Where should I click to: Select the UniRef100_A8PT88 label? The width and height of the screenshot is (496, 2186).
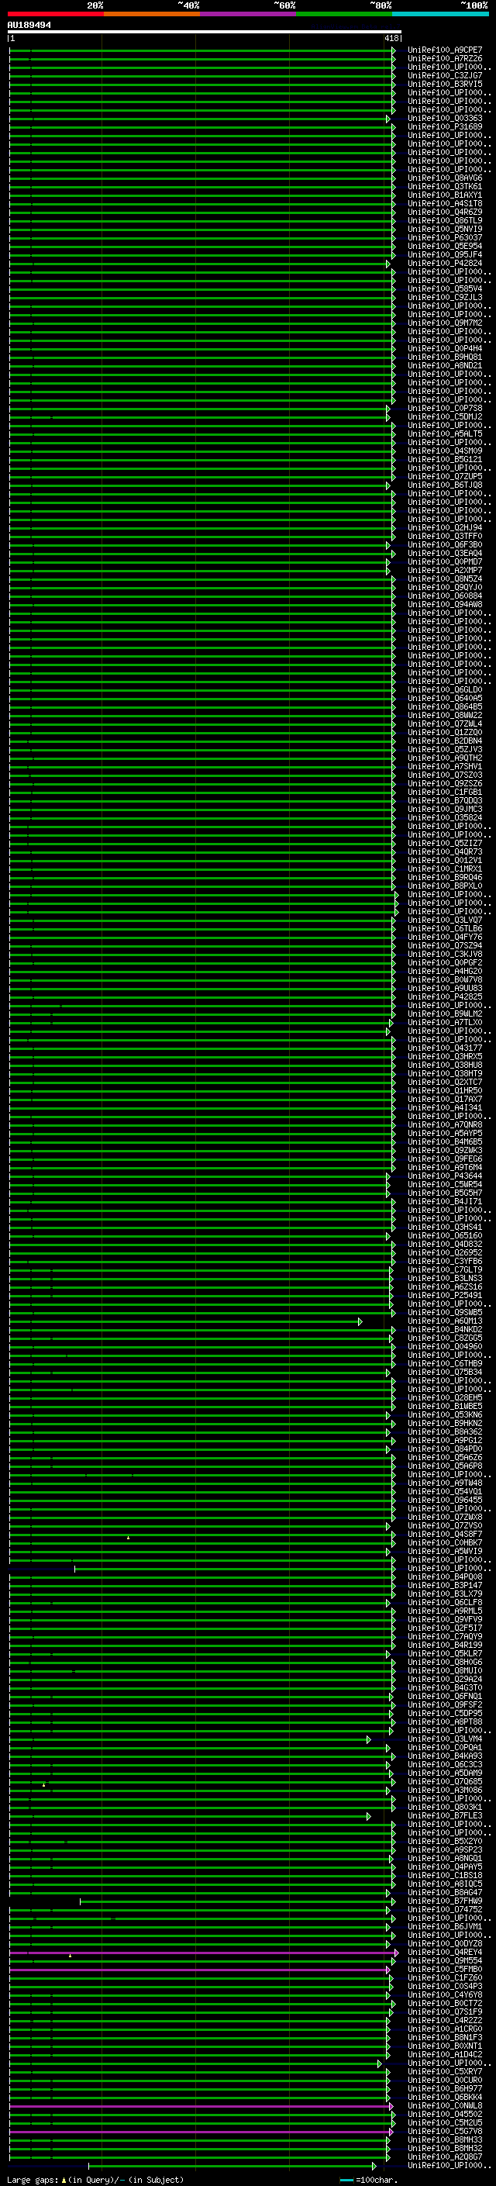click(444, 1722)
